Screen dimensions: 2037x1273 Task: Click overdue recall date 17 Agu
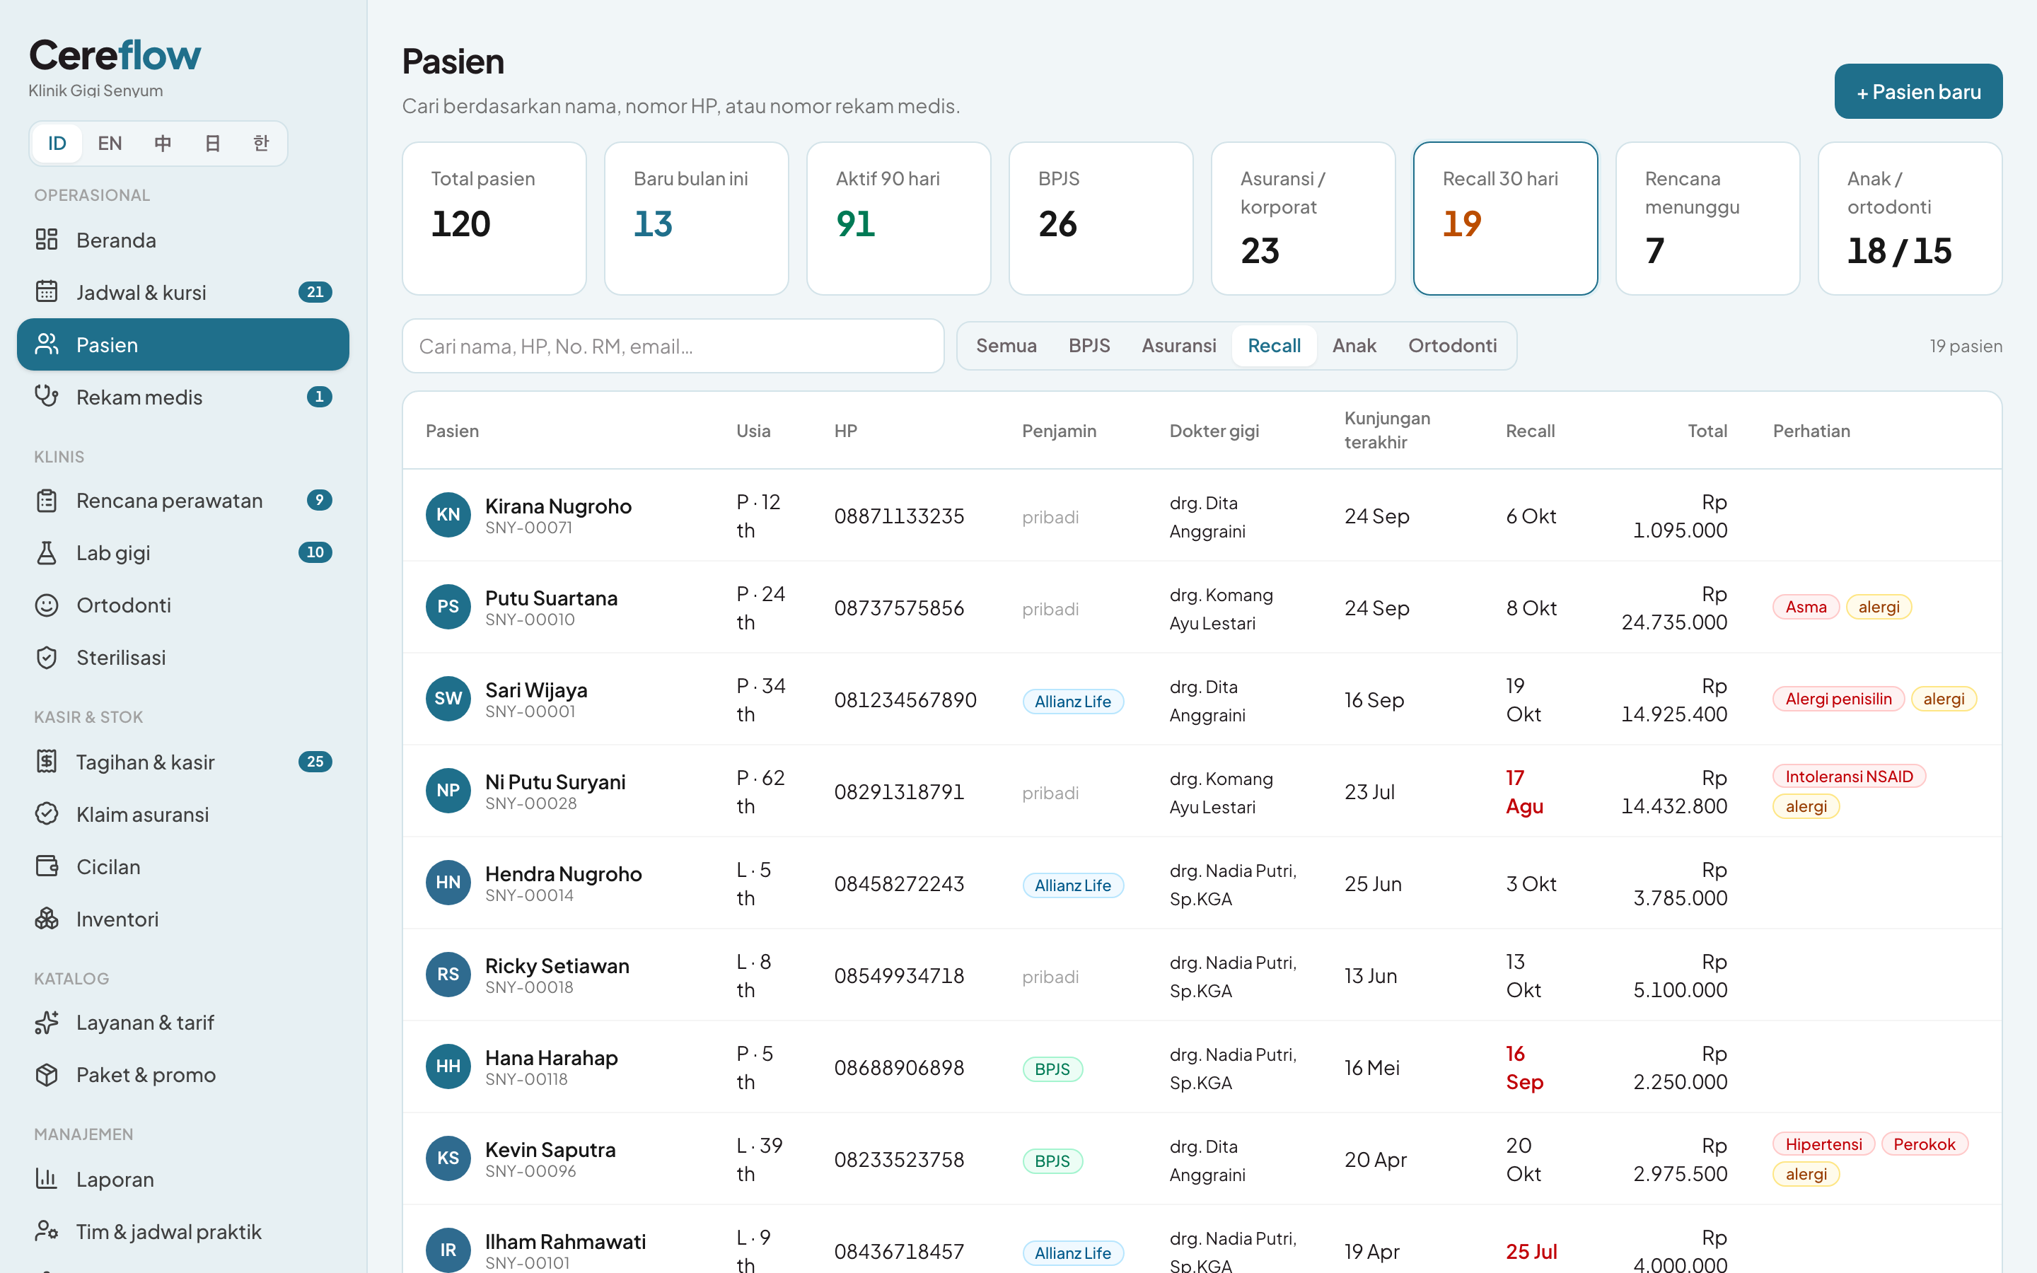click(x=1524, y=792)
